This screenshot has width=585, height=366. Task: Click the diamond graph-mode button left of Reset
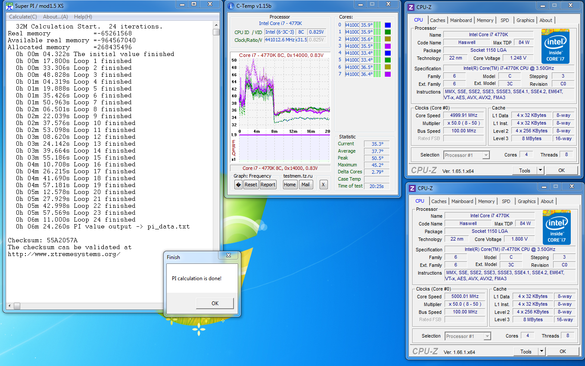click(x=238, y=185)
